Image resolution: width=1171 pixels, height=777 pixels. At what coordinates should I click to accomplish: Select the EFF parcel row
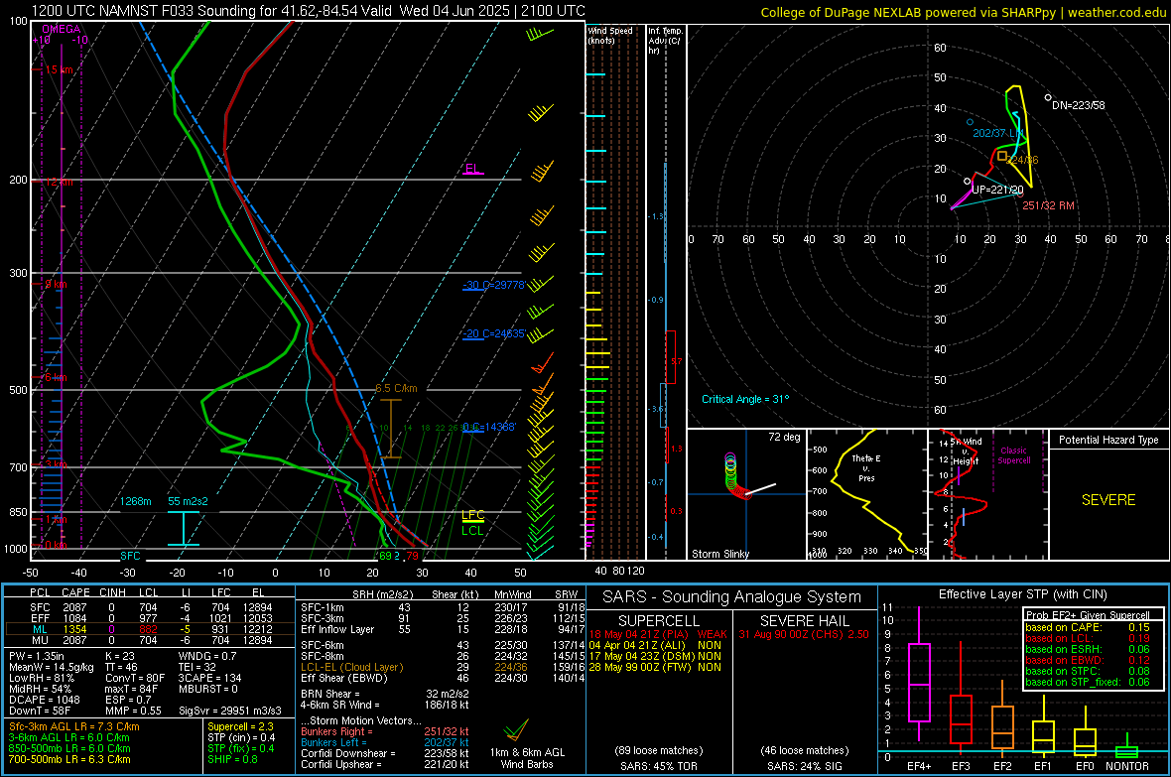pyautogui.click(x=150, y=618)
